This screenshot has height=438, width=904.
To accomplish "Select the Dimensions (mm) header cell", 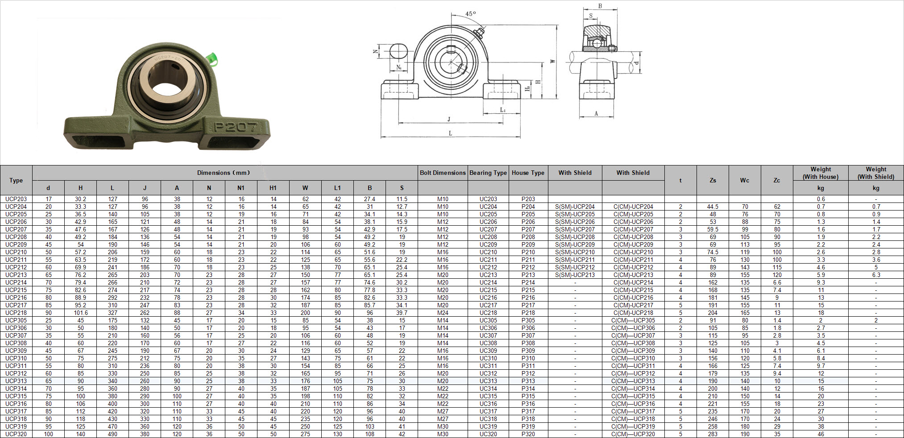I will pos(224,173).
